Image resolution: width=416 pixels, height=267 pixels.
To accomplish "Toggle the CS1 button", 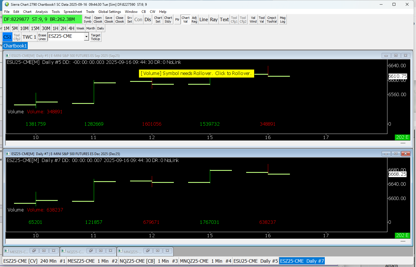I will 7,37.
